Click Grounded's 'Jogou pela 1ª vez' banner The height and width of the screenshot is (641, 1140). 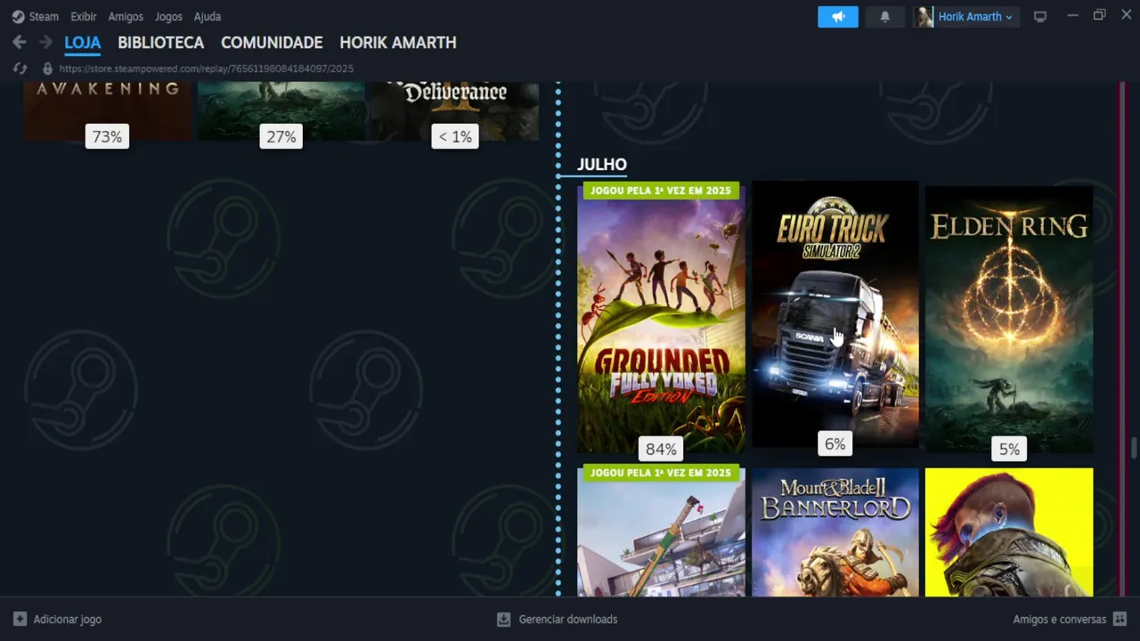661,191
